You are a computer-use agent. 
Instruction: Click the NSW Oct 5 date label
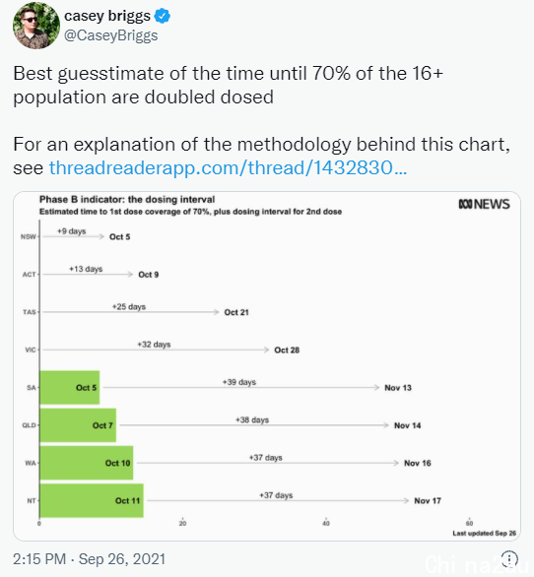pos(119,237)
